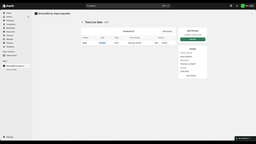Click the coral product name
This screenshot has width=256, height=144.
point(84,43)
